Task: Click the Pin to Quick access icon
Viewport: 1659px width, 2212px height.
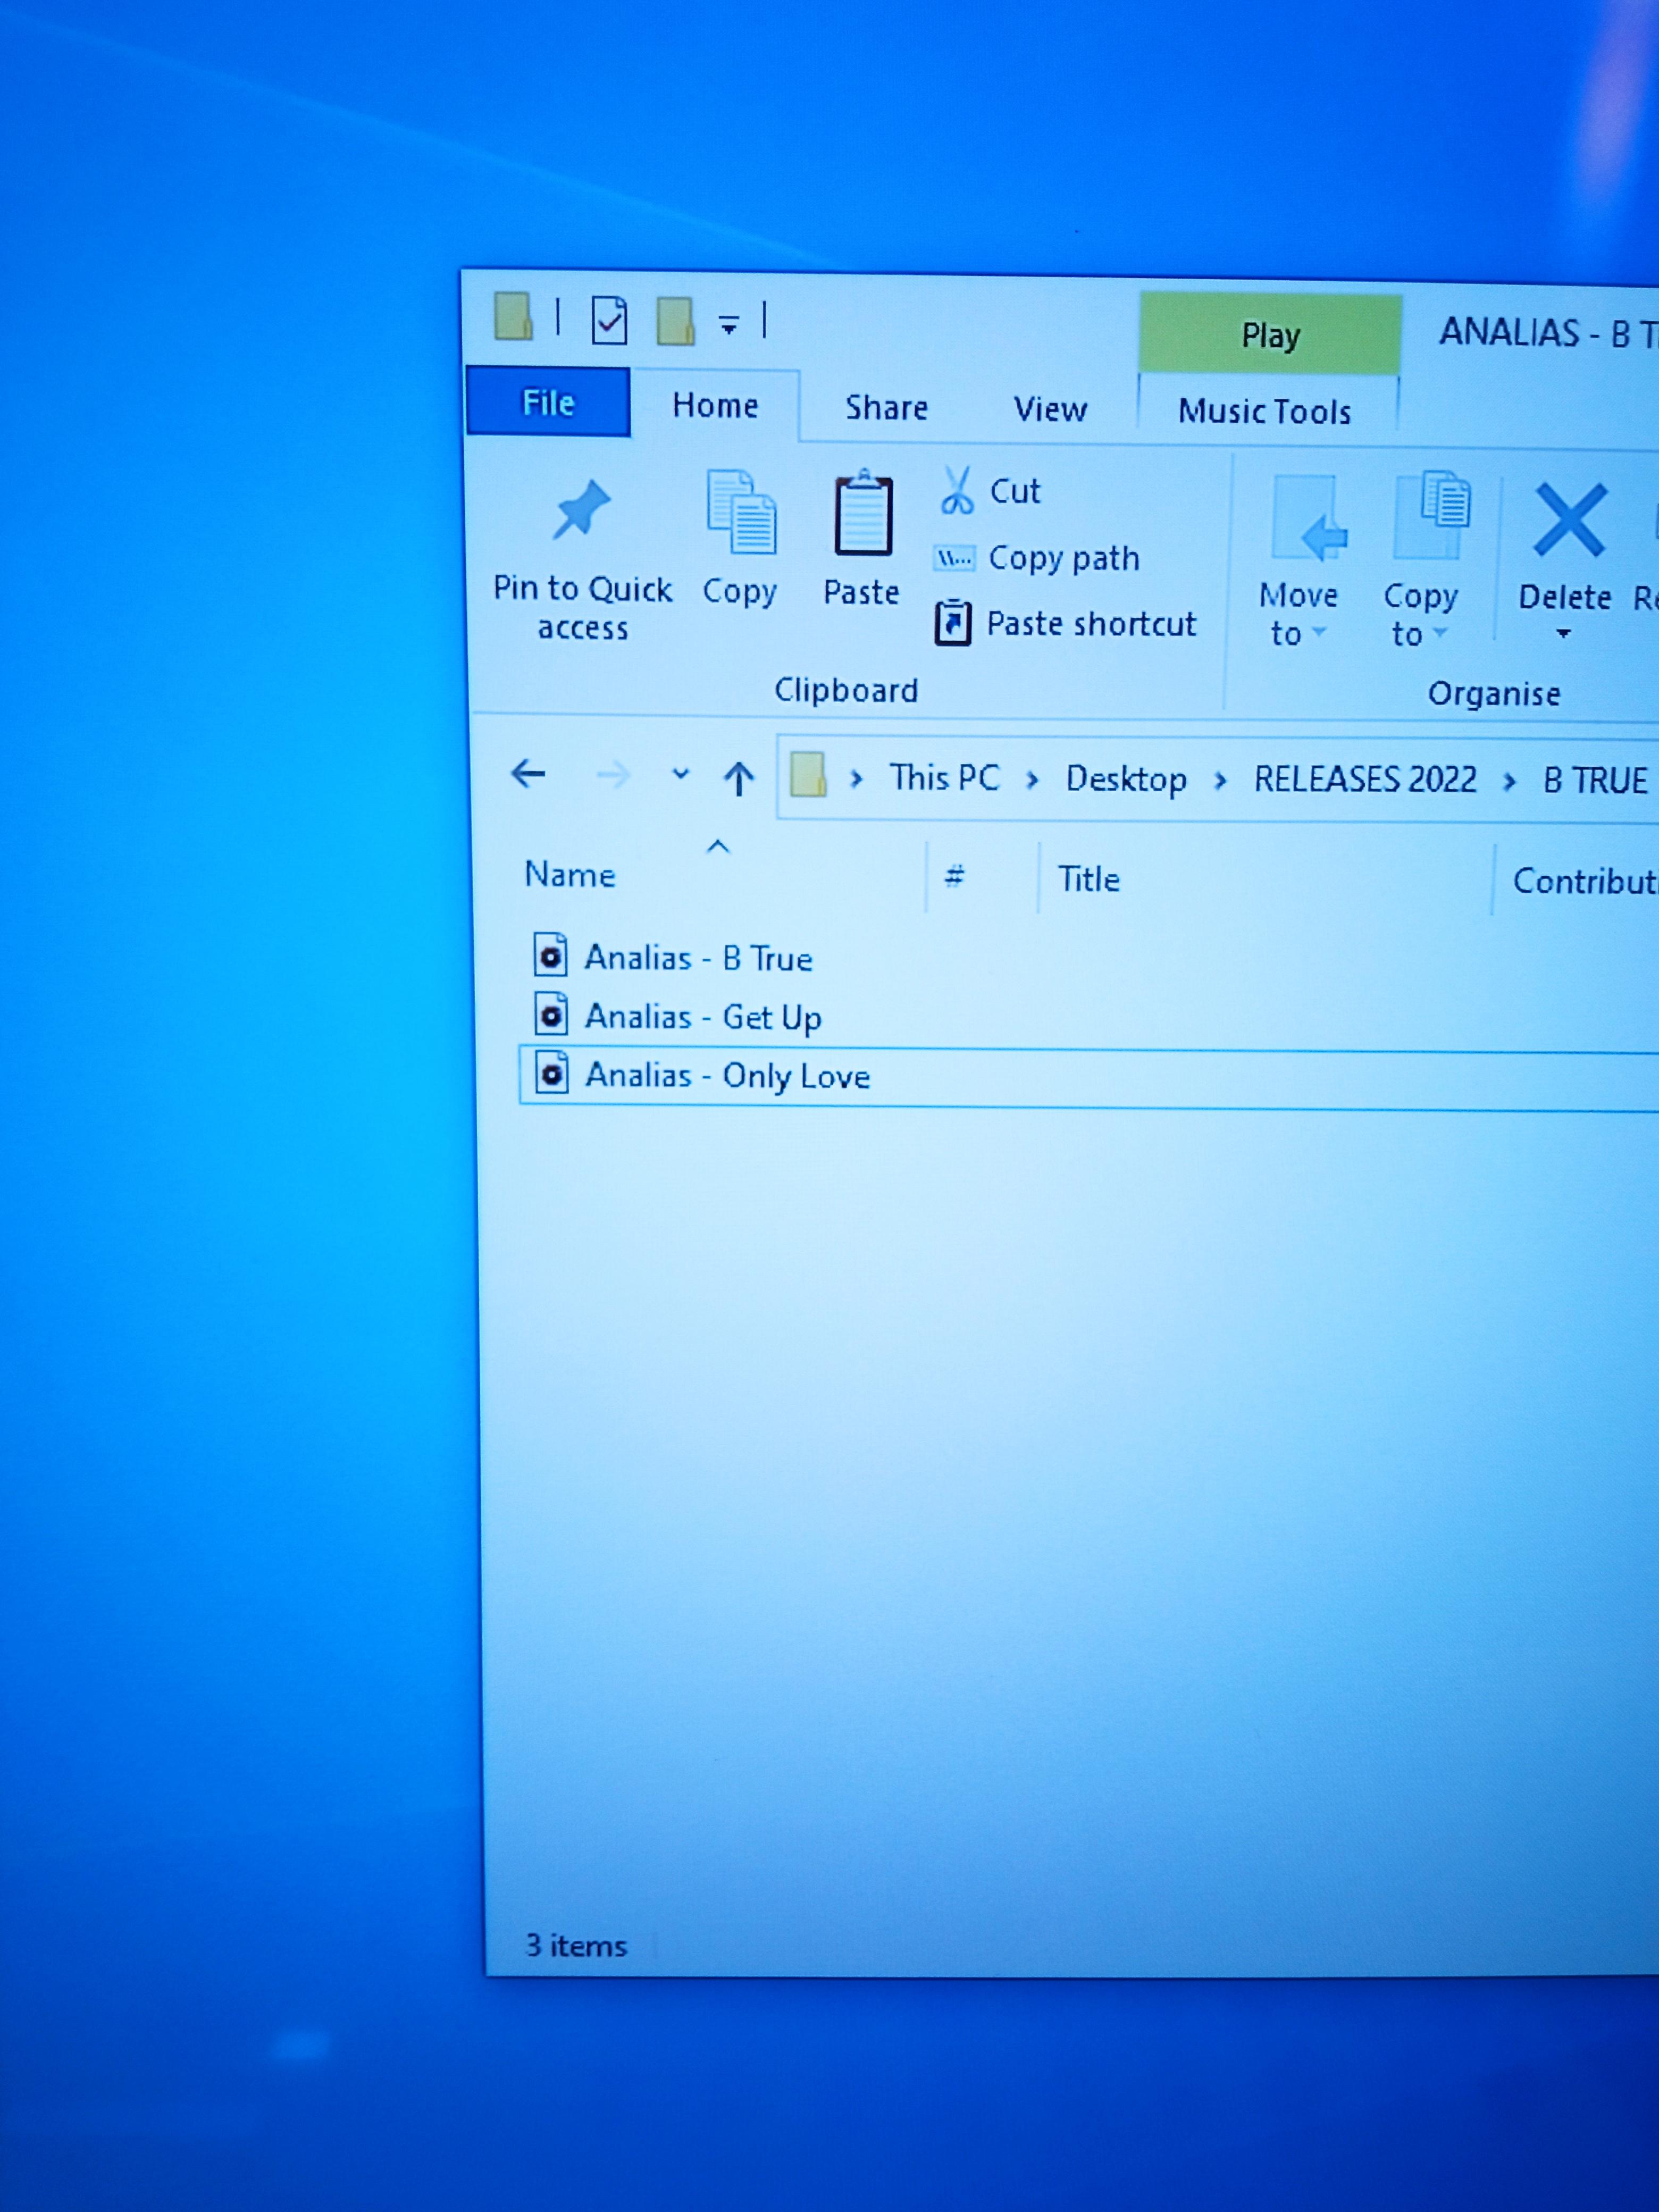Action: 581,509
